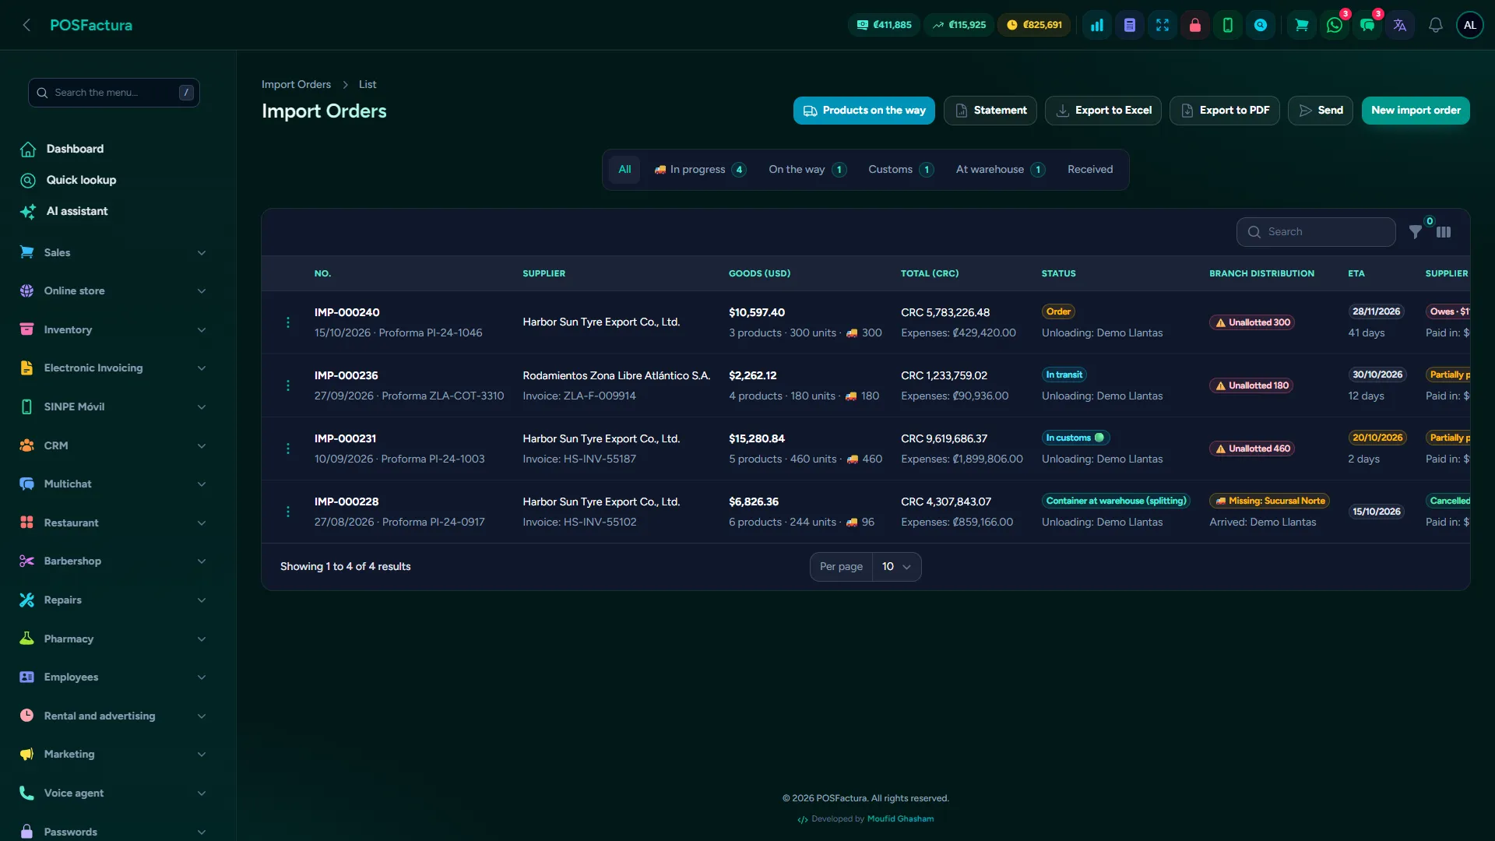Screen dimensions: 1495x841
Task: Click the Send button
Action: pyautogui.click(x=1321, y=111)
